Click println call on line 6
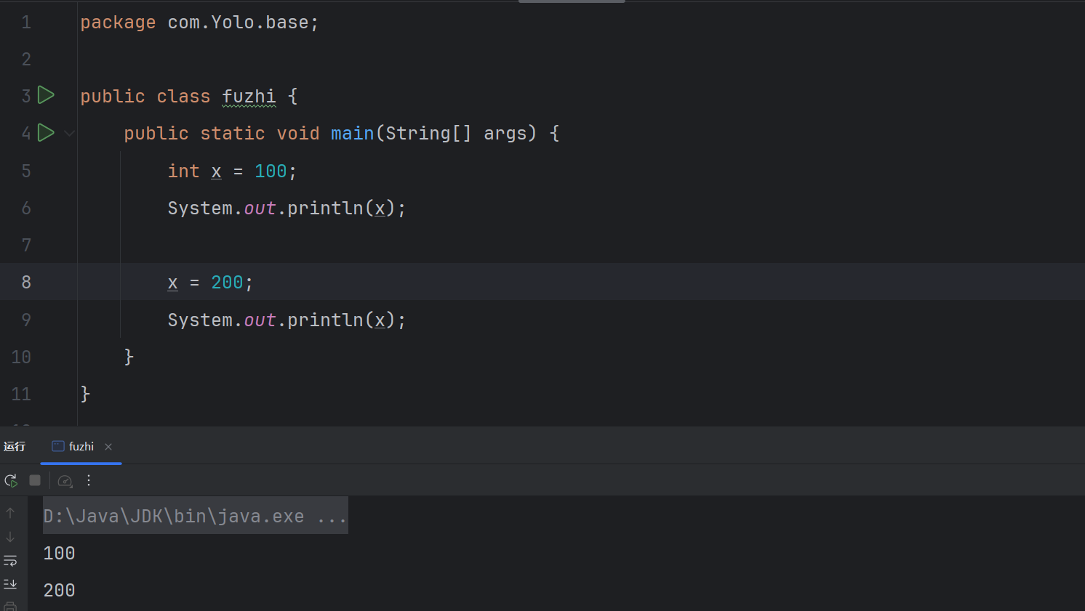 click(x=324, y=209)
